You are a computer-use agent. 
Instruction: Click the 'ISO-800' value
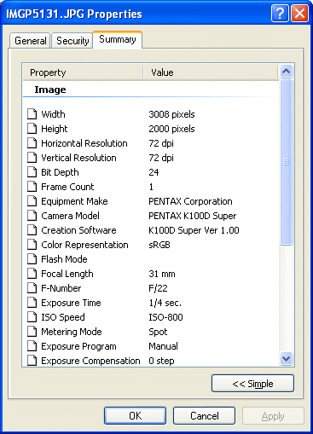165,317
